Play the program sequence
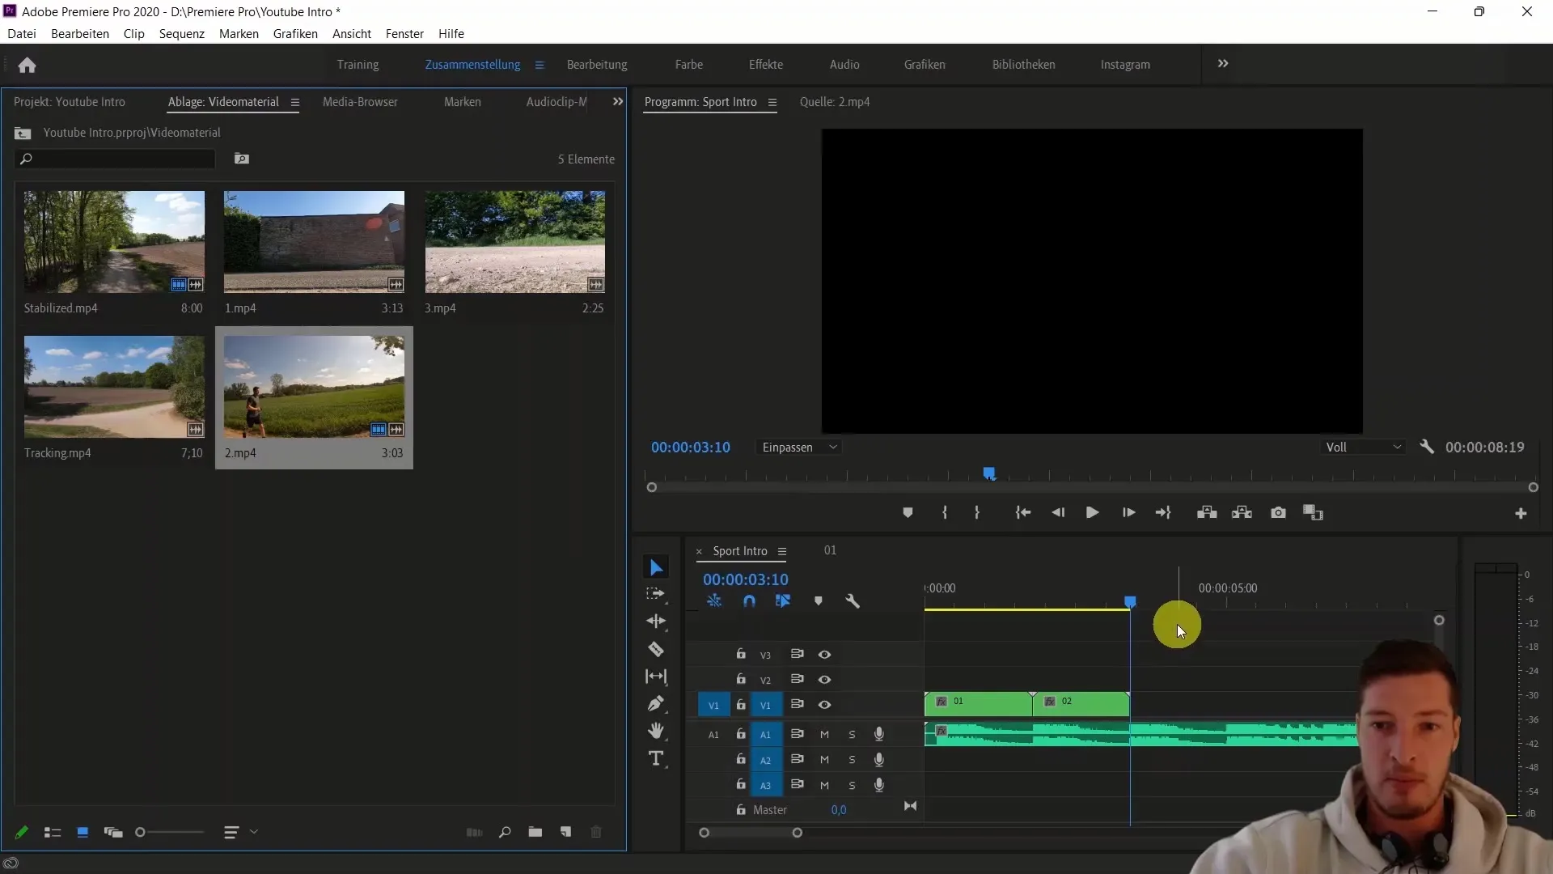 click(1092, 513)
